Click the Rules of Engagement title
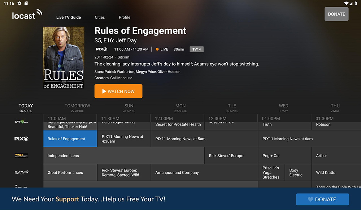This screenshot has height=210, width=361. [140, 31]
